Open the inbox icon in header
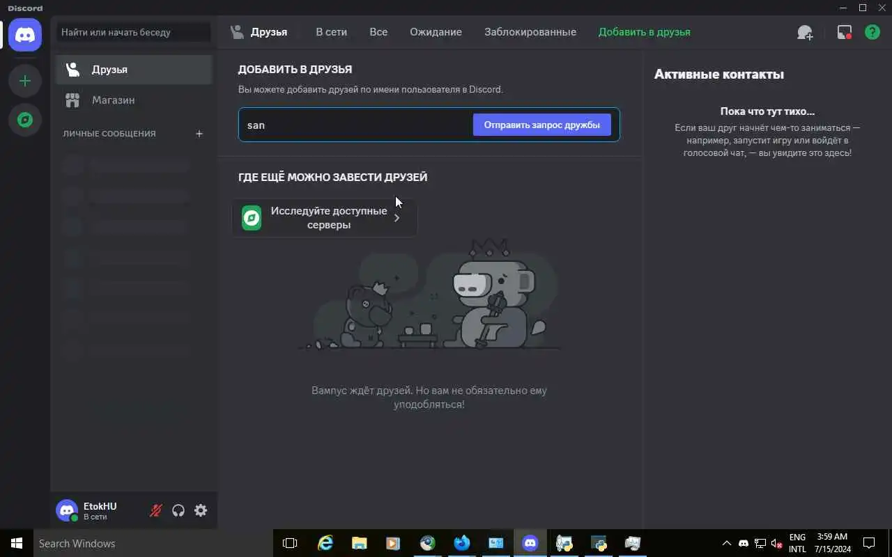Viewport: 892px width, 557px height. [845, 32]
